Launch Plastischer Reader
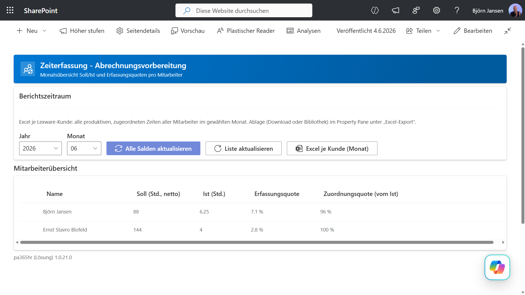The image size is (525, 295). tap(246, 31)
